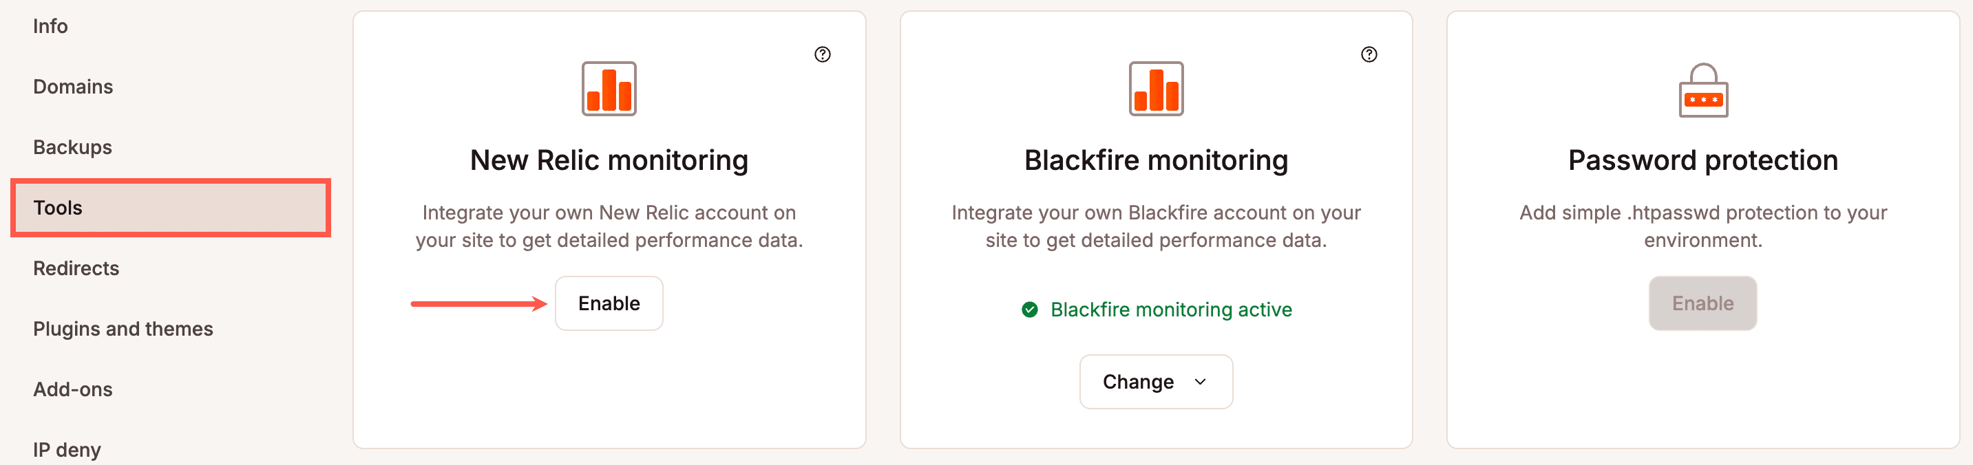Click the New Relic monitoring chart icon
The image size is (1973, 465).
pyautogui.click(x=609, y=90)
